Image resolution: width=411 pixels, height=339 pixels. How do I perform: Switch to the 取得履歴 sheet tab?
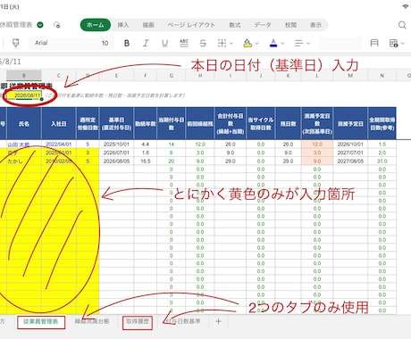138,322
